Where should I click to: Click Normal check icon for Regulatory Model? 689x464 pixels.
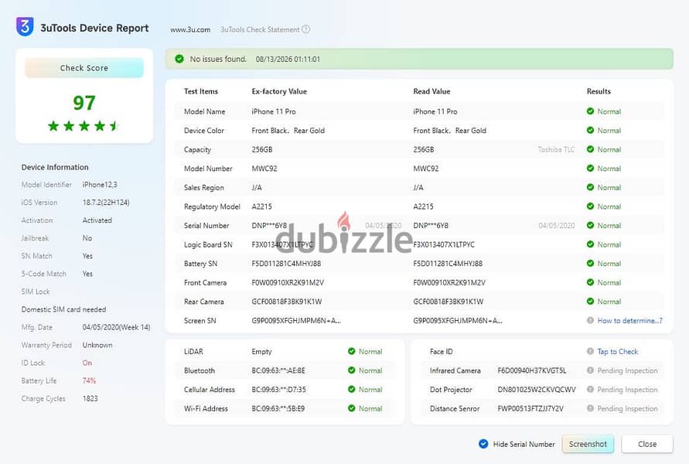pyautogui.click(x=590, y=206)
